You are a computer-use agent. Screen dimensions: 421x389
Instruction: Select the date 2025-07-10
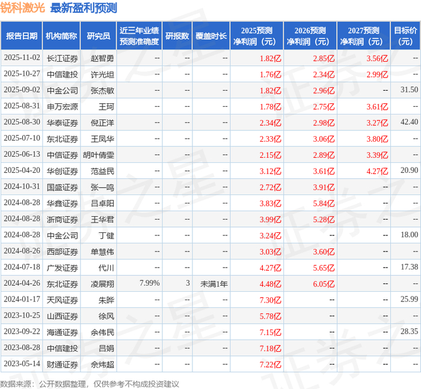click(x=22, y=138)
